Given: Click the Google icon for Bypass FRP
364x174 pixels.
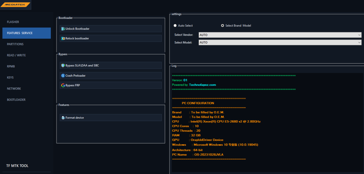Looking at the screenshot, I should [63, 85].
